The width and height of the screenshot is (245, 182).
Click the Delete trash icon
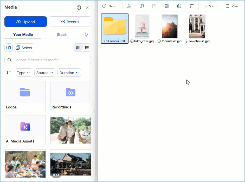pyautogui.click(x=192, y=6)
